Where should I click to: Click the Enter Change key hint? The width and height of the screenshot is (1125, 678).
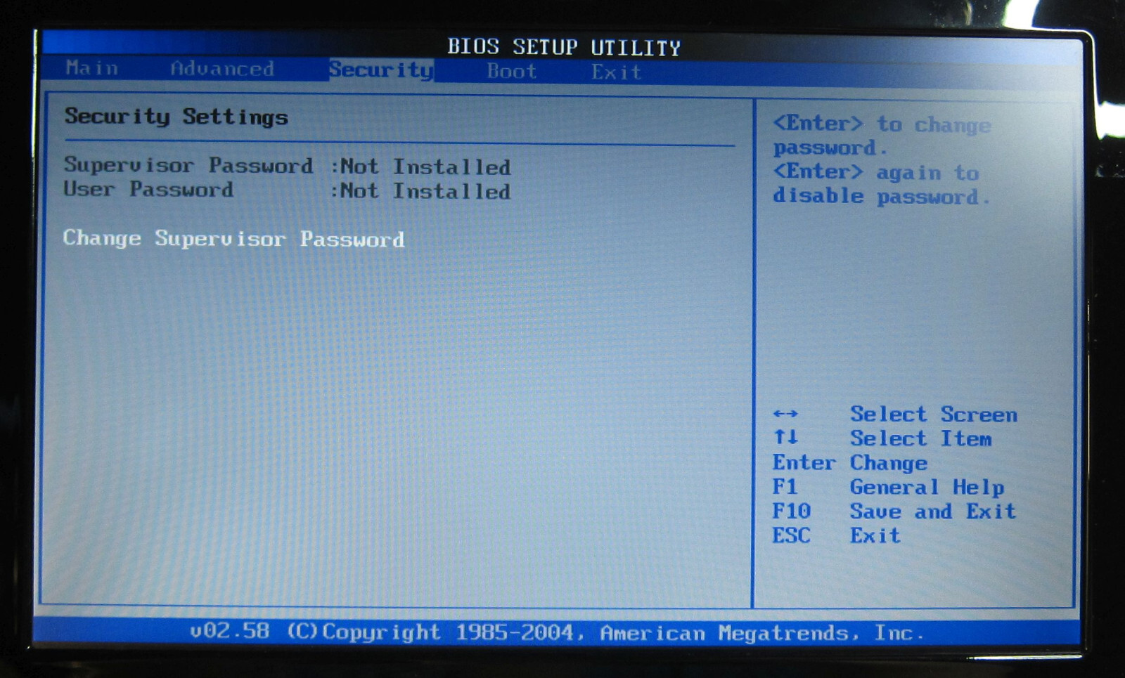coord(850,463)
